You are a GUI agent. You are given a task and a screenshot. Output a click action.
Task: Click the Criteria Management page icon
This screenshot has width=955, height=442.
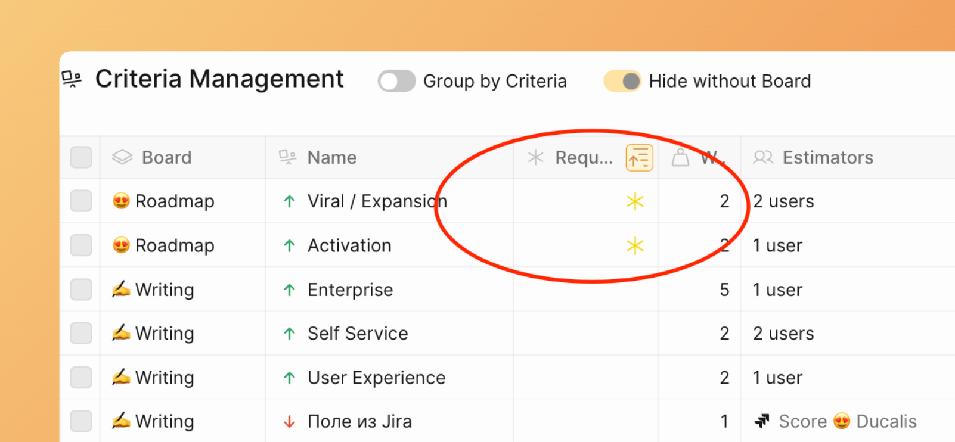pos(72,79)
